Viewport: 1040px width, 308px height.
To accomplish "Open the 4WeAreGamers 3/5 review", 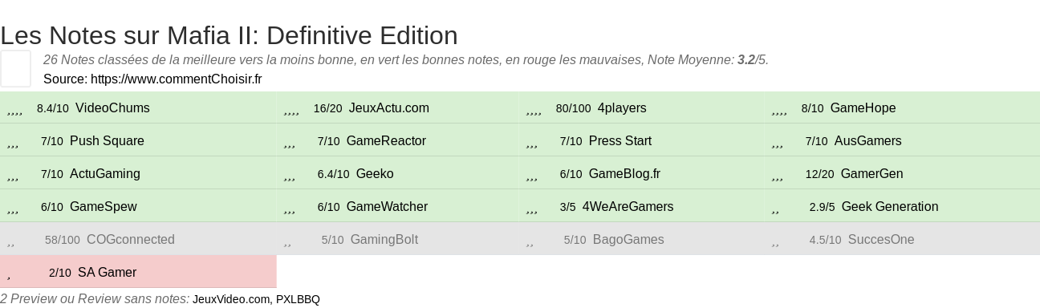I will click(x=641, y=207).
